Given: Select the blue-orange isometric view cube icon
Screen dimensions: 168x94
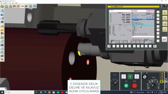Looking at the screenshot, I should point(2,22).
